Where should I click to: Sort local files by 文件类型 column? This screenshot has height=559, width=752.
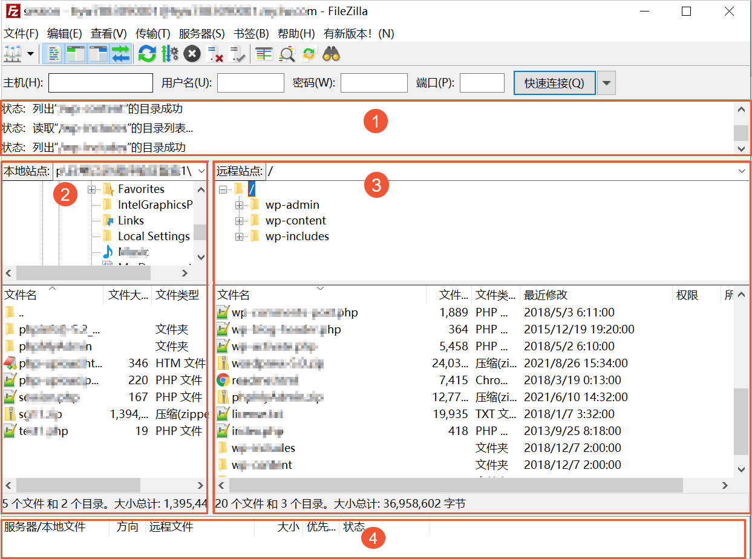pos(179,295)
